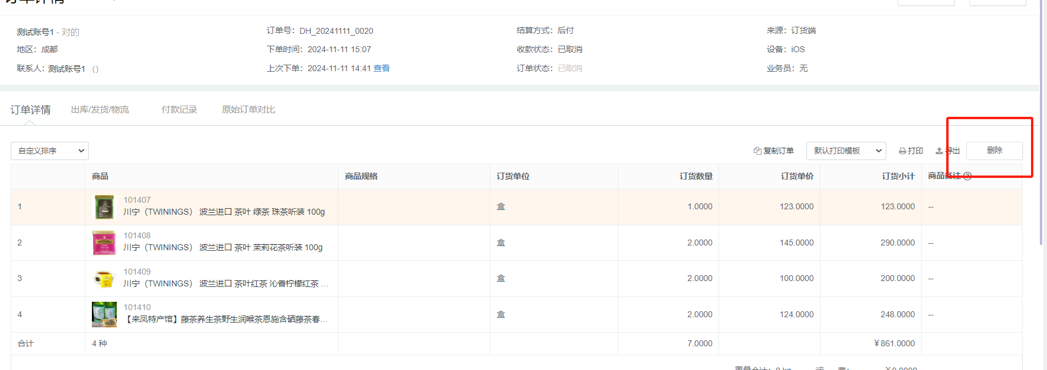Click the 收款状态: 已取消 text
The width and height of the screenshot is (1047, 370).
pyautogui.click(x=550, y=49)
